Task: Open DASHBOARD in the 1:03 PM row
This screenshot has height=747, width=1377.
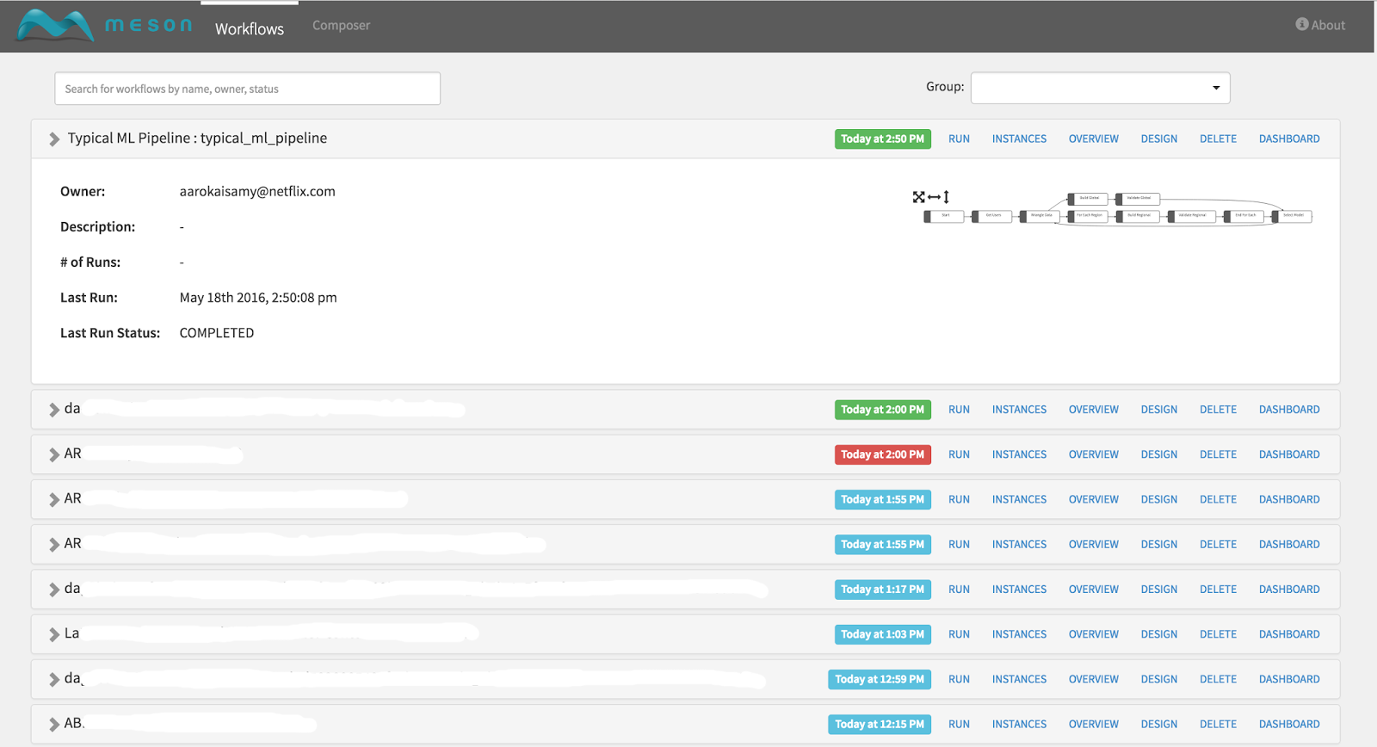Action: click(1289, 634)
